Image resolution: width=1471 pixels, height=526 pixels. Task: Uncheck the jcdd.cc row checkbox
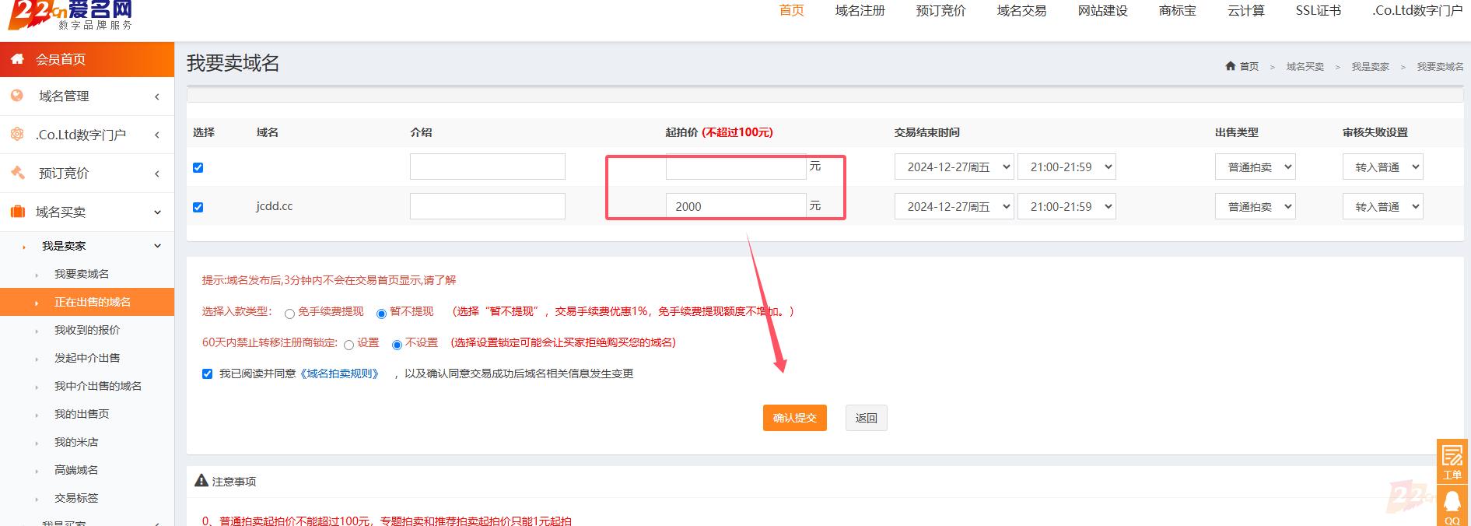198,207
